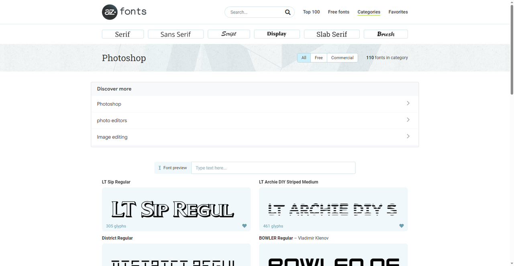Click the font preview text field
Image resolution: width=514 pixels, height=266 pixels.
pos(273,168)
